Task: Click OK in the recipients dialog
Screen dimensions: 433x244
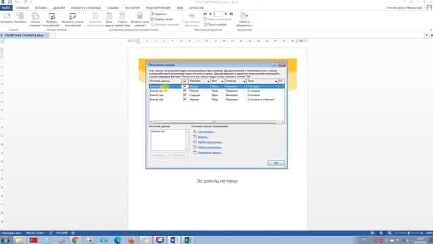Action: [x=276, y=163]
